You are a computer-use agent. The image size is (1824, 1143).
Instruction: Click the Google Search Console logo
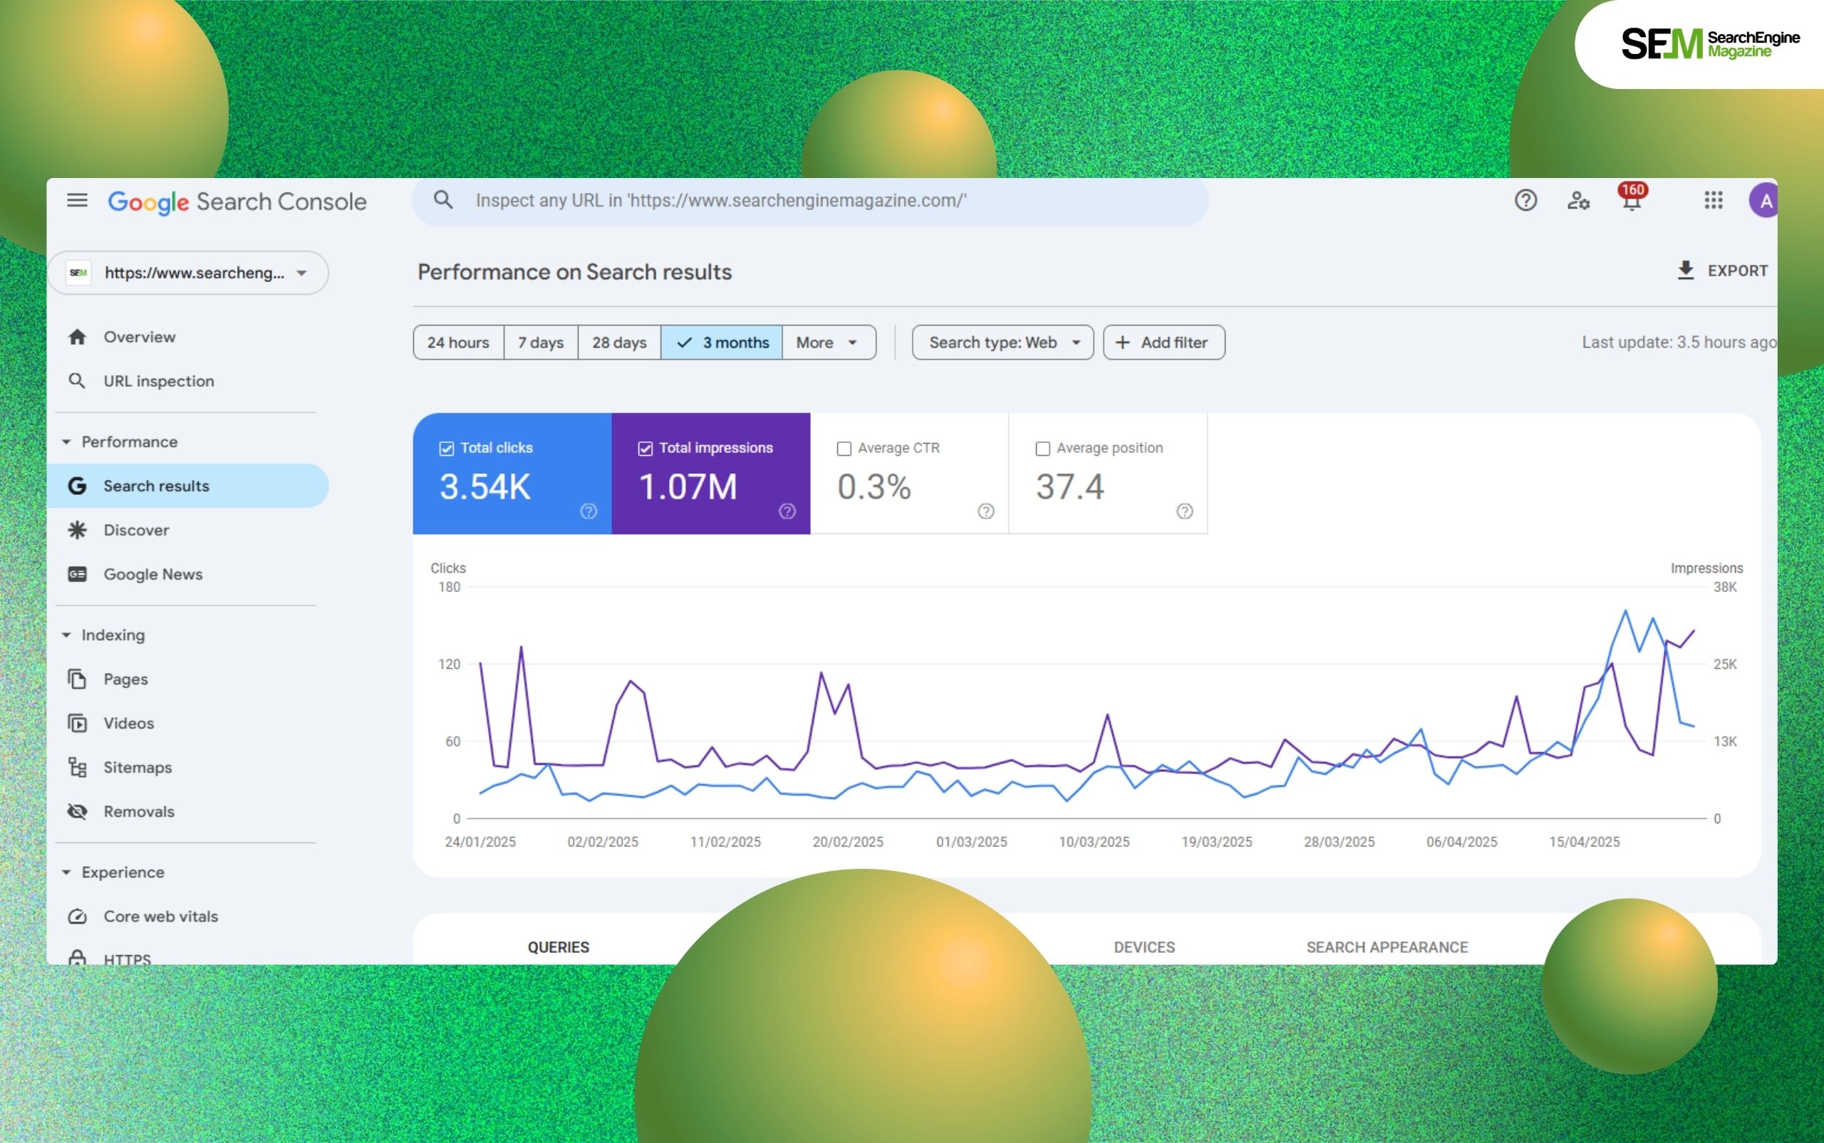coord(237,201)
